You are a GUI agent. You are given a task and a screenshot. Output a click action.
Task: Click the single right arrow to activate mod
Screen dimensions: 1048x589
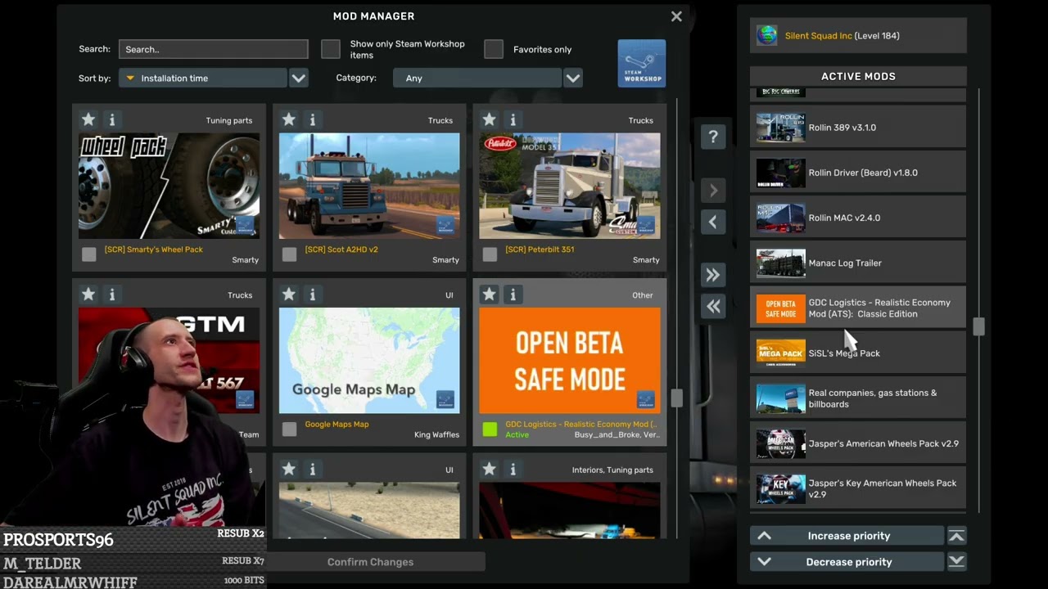click(713, 191)
